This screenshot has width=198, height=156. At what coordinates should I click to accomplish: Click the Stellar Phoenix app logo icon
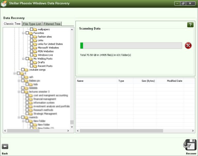[4, 4]
